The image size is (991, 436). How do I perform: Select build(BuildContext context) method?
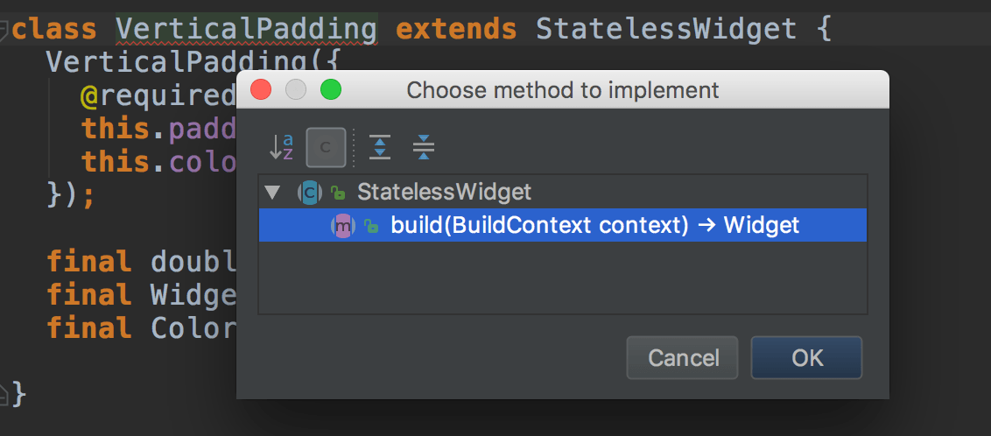coord(563,225)
